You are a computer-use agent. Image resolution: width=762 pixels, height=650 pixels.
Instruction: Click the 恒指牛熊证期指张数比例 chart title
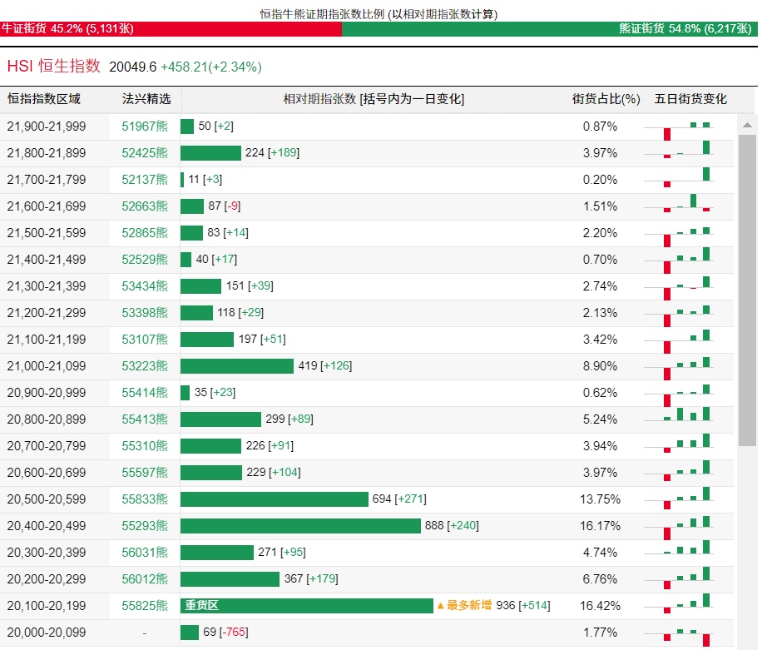pyautogui.click(x=379, y=14)
